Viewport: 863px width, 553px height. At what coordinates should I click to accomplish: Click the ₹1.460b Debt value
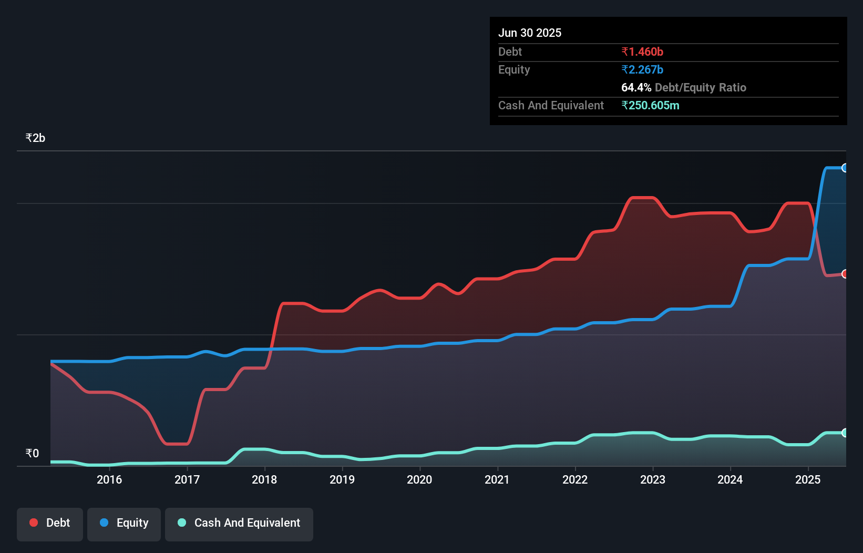[642, 52]
